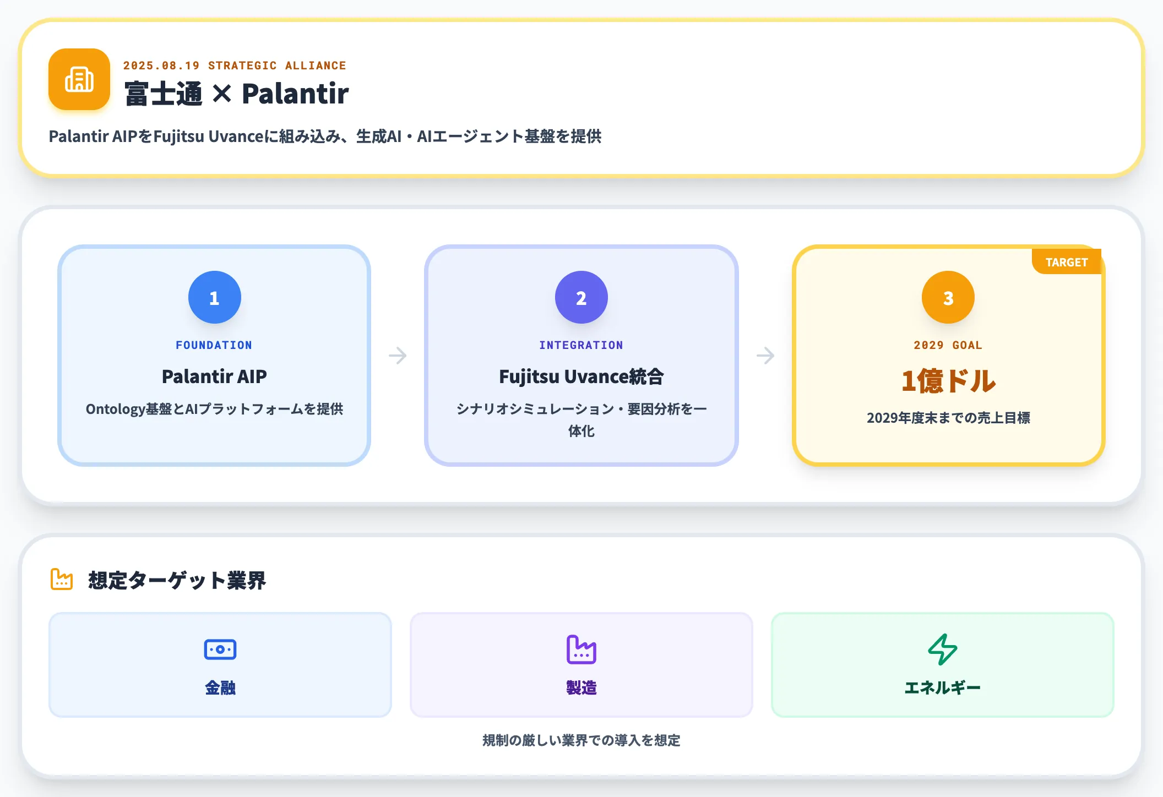1163x797 pixels.
Task: Click the 製造 industry label
Action: coord(581,687)
